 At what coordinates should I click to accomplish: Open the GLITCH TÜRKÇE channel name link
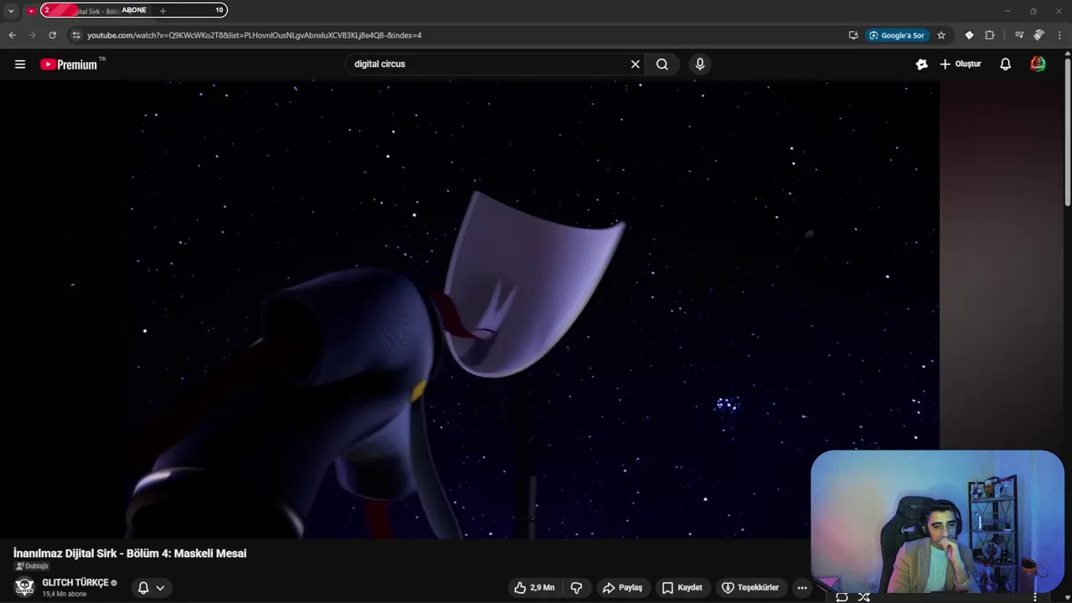click(75, 583)
